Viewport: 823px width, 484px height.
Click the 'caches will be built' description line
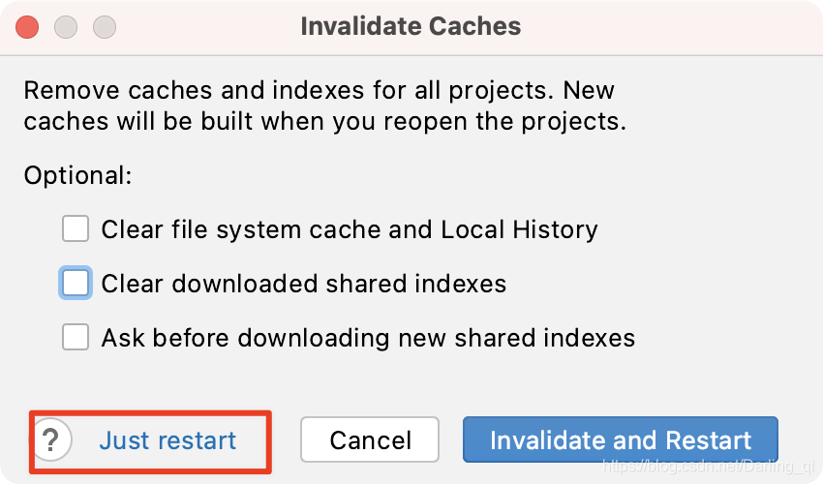point(324,122)
